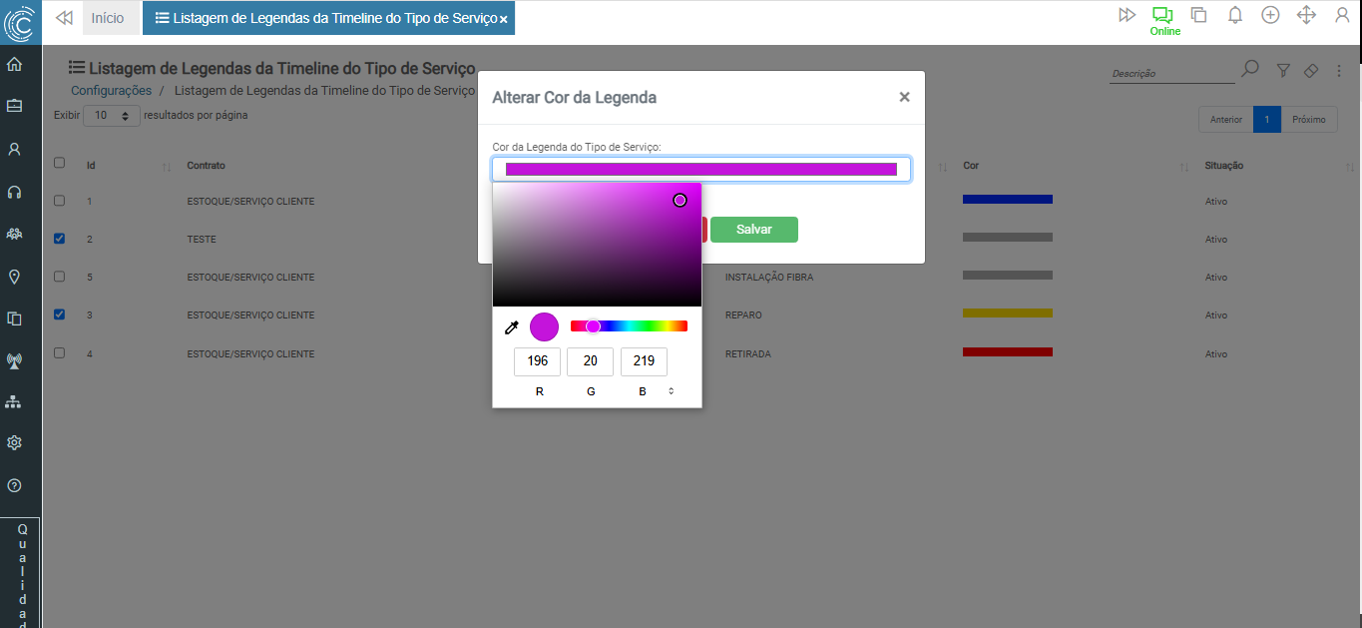Click the settings gear in sidebar
The image size is (1362, 628).
(15, 442)
